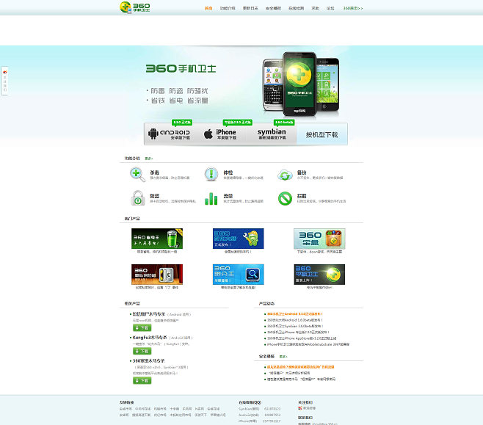Screen dimensions: 483x425
Task: Open the 拦截 feature title
Action: click(302, 196)
